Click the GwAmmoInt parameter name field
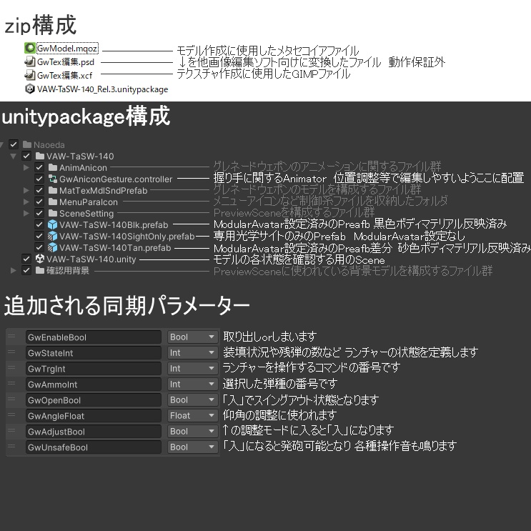 94,384
